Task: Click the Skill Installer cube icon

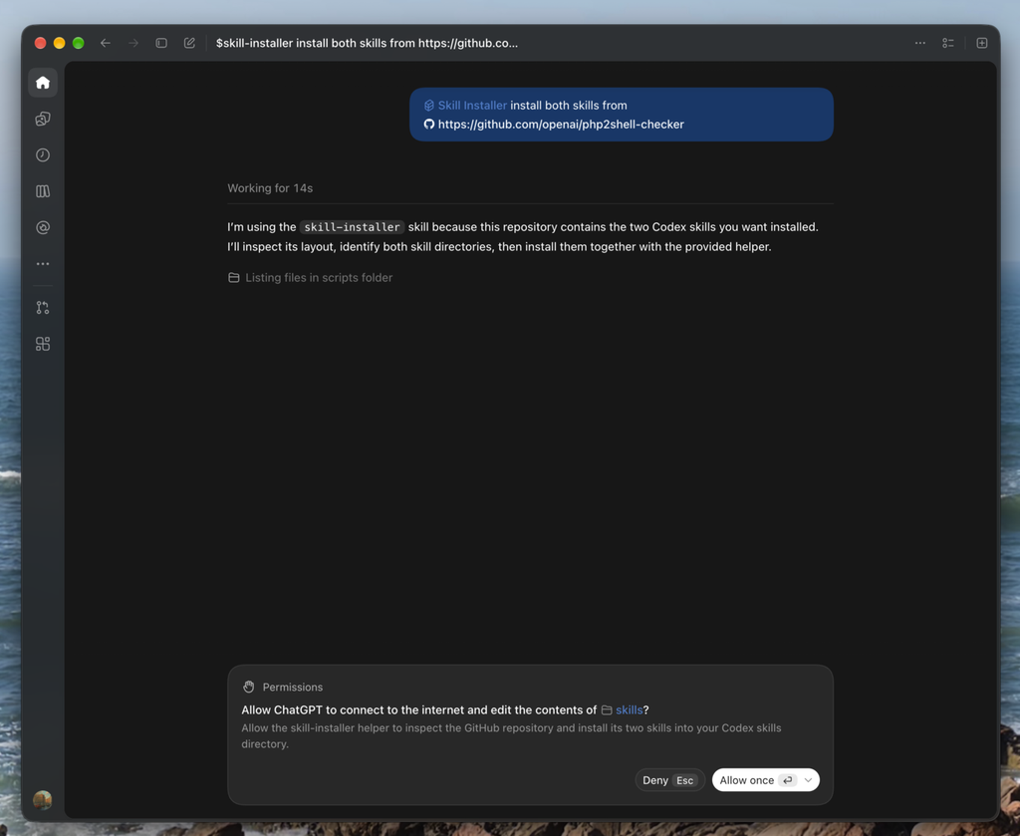Action: (x=429, y=106)
